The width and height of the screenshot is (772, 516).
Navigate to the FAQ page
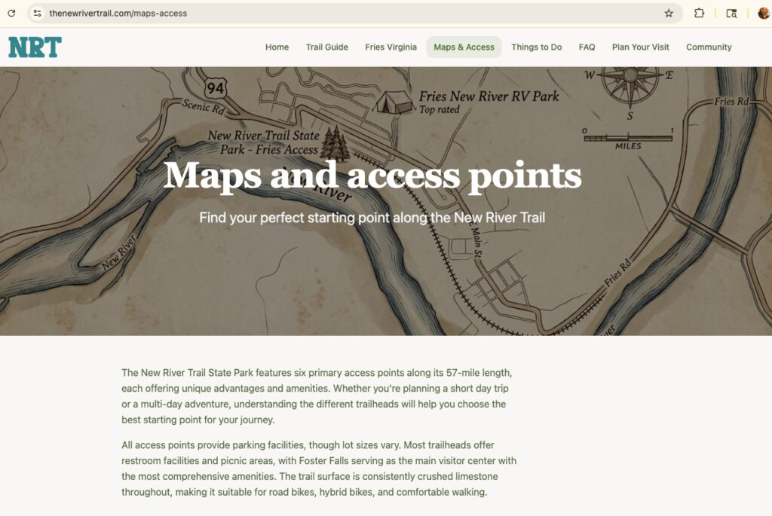point(587,47)
